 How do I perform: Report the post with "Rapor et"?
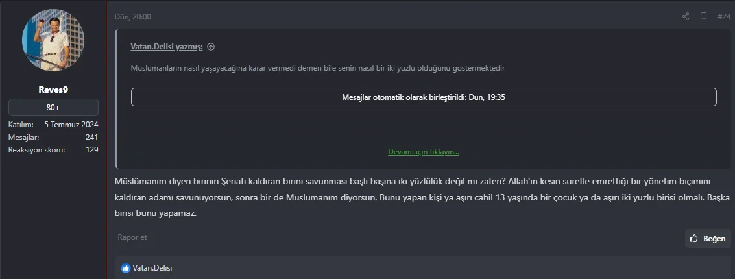[x=132, y=237]
